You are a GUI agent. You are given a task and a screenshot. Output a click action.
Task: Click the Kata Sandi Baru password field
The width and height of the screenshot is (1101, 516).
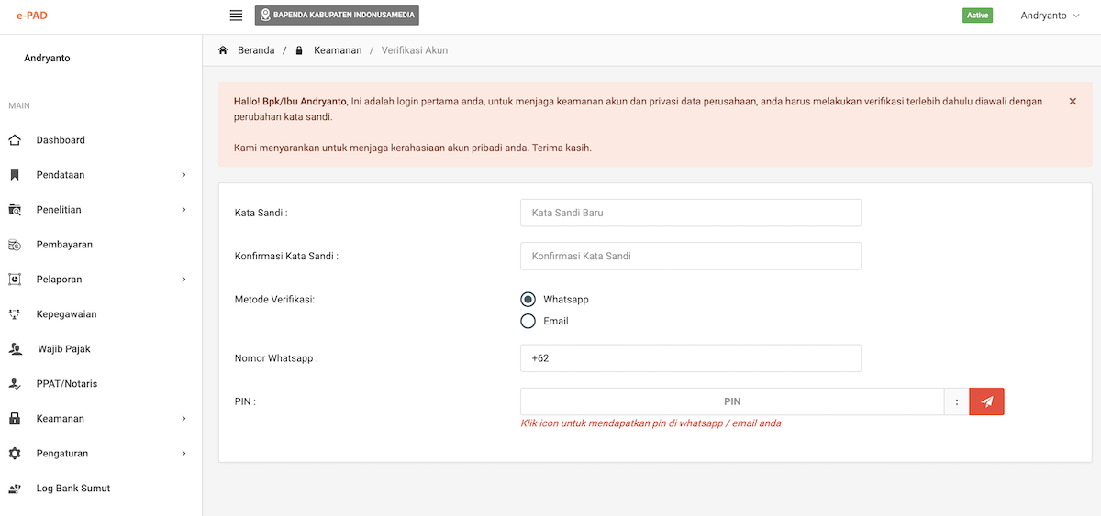690,213
